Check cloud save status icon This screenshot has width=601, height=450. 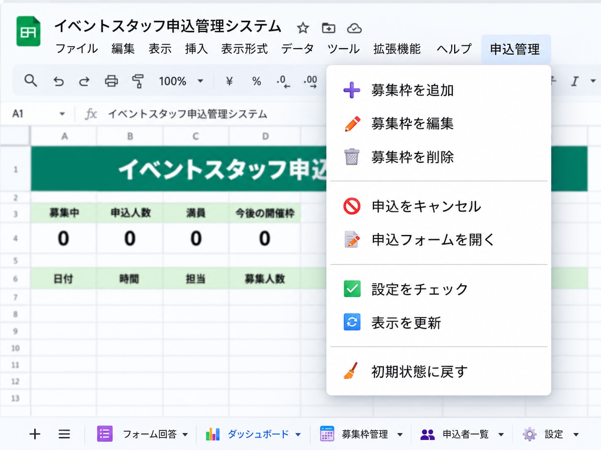point(354,28)
